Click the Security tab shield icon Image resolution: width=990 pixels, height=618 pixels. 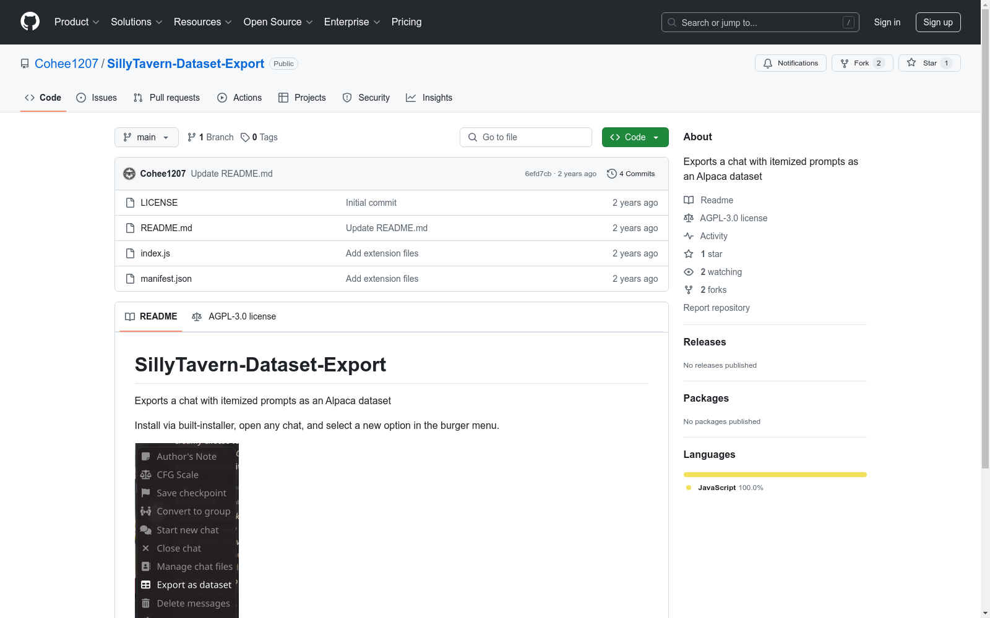point(347,98)
